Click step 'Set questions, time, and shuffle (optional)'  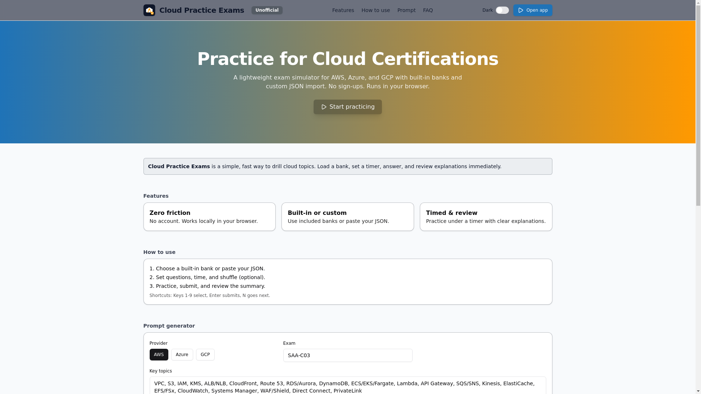[207, 277]
